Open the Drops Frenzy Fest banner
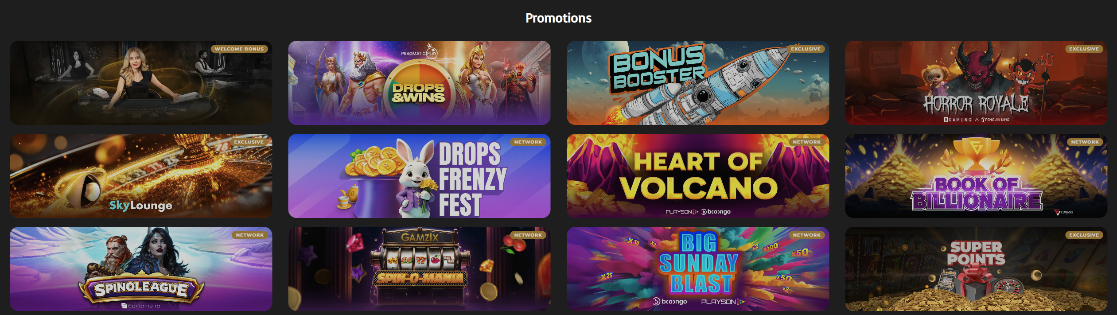The width and height of the screenshot is (1117, 315). coord(419,176)
